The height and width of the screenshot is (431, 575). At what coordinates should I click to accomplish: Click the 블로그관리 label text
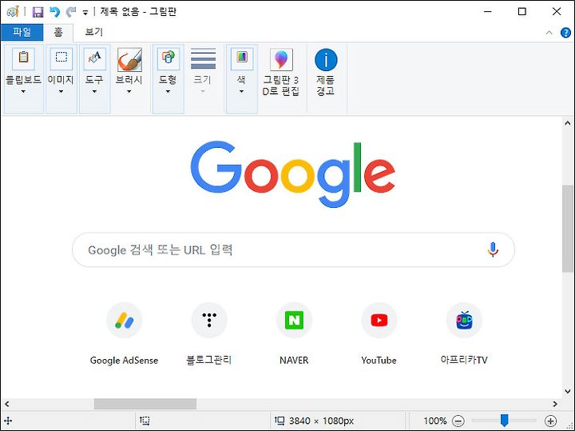pyautogui.click(x=209, y=360)
